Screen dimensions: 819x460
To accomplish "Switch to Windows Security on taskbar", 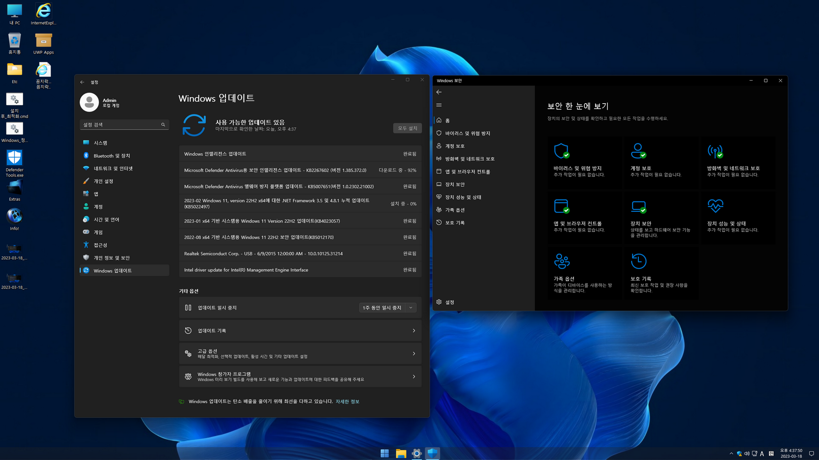I will click(x=433, y=453).
